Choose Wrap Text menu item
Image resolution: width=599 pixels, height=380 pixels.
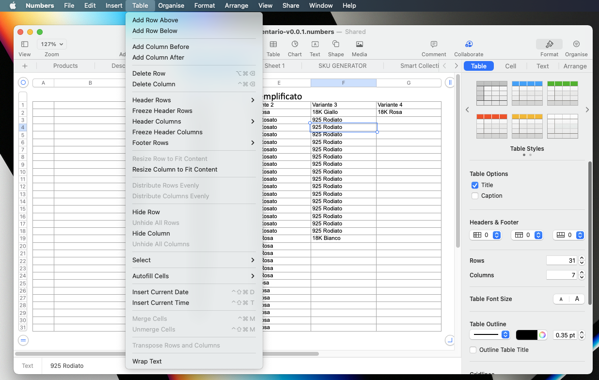pos(194,362)
